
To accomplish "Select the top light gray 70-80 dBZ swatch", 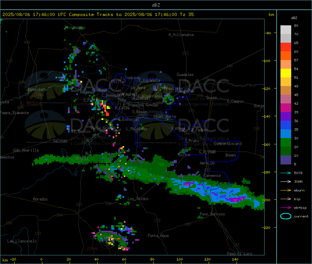I will point(286,30).
